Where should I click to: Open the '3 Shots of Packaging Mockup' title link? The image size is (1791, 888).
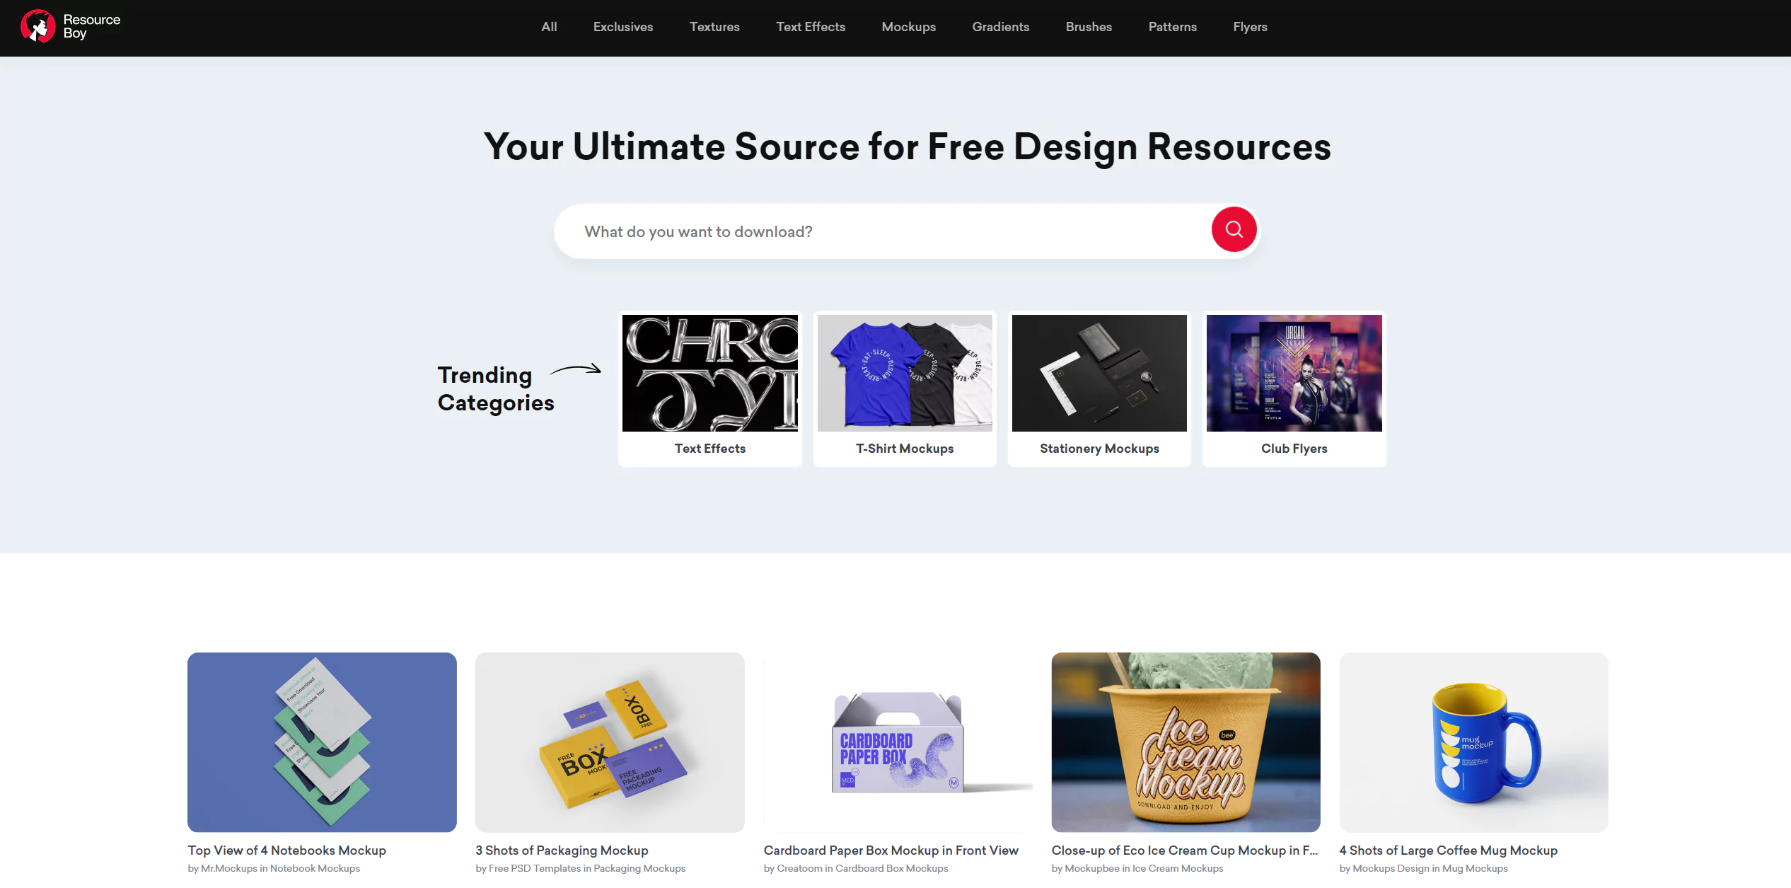coord(562,850)
